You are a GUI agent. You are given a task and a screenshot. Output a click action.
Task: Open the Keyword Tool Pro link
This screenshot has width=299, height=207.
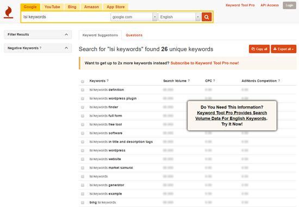click(x=240, y=5)
